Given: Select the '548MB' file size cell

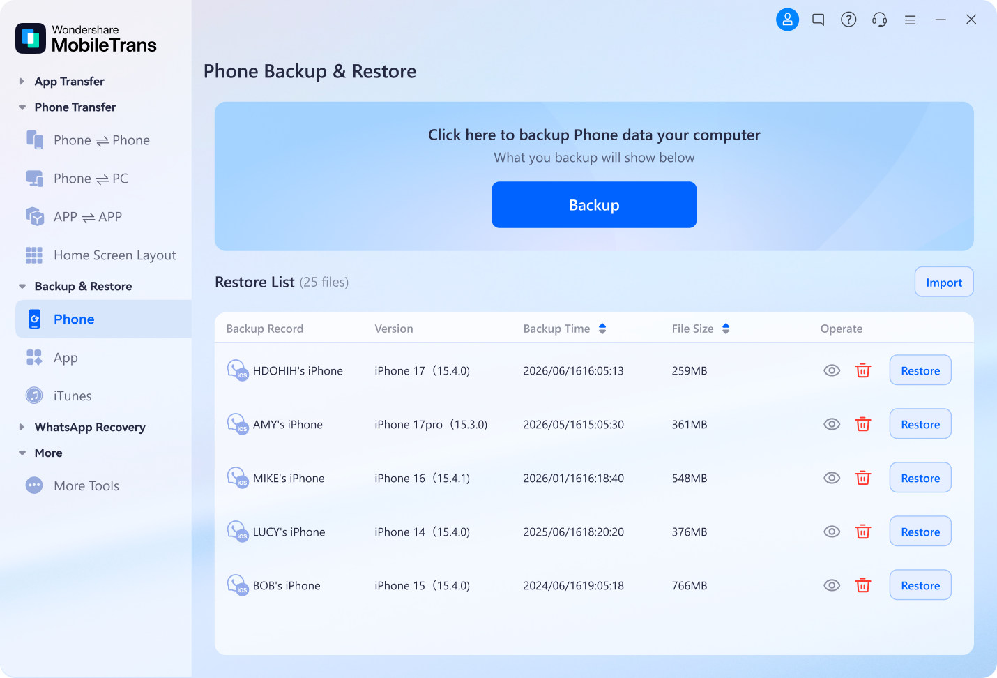Looking at the screenshot, I should 690,478.
